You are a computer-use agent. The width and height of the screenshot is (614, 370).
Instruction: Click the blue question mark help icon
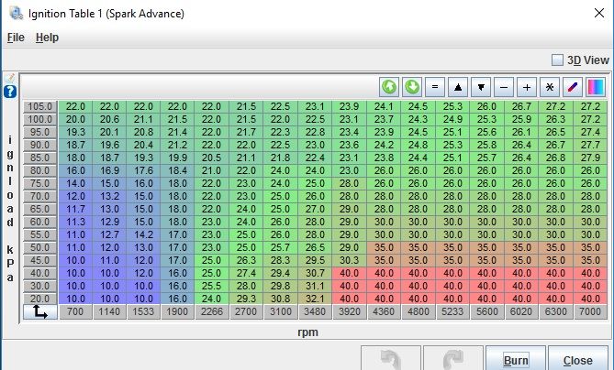(x=10, y=92)
